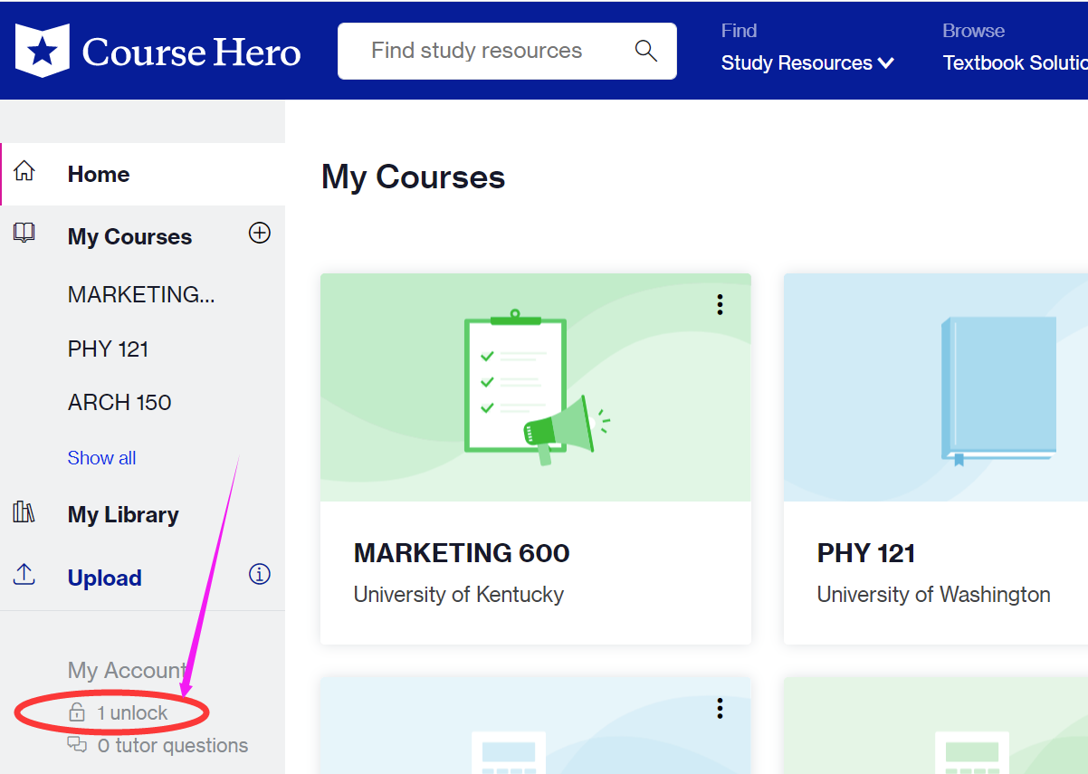1088x774 pixels.
Task: Click the PHY 121 card title
Action: point(866,553)
